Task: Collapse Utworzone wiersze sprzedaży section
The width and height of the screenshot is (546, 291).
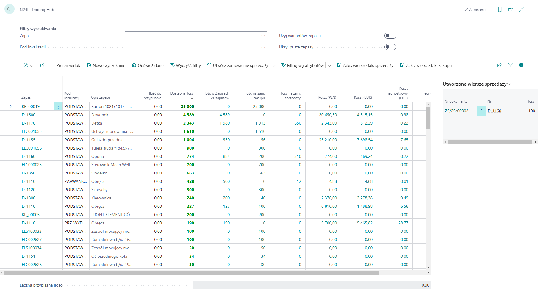Action: pyautogui.click(x=509, y=84)
